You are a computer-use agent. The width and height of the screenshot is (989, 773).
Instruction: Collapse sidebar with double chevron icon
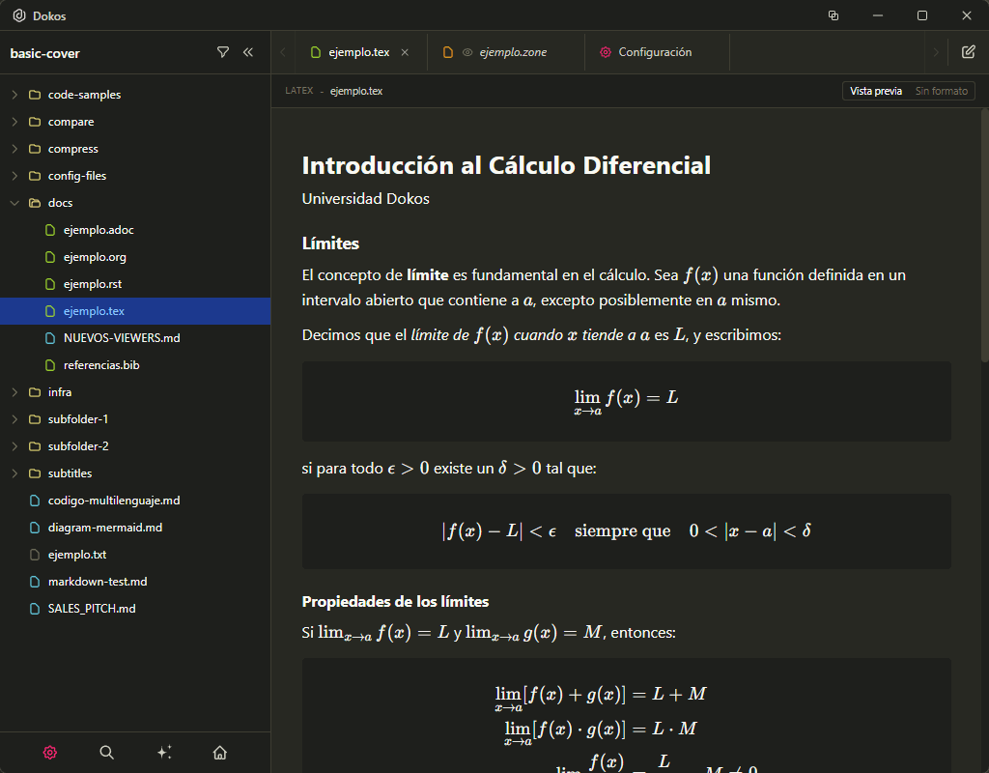pos(248,52)
